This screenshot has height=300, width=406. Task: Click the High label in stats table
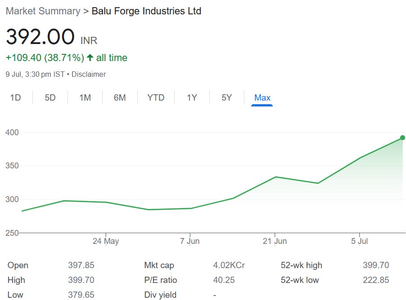pos(16,280)
